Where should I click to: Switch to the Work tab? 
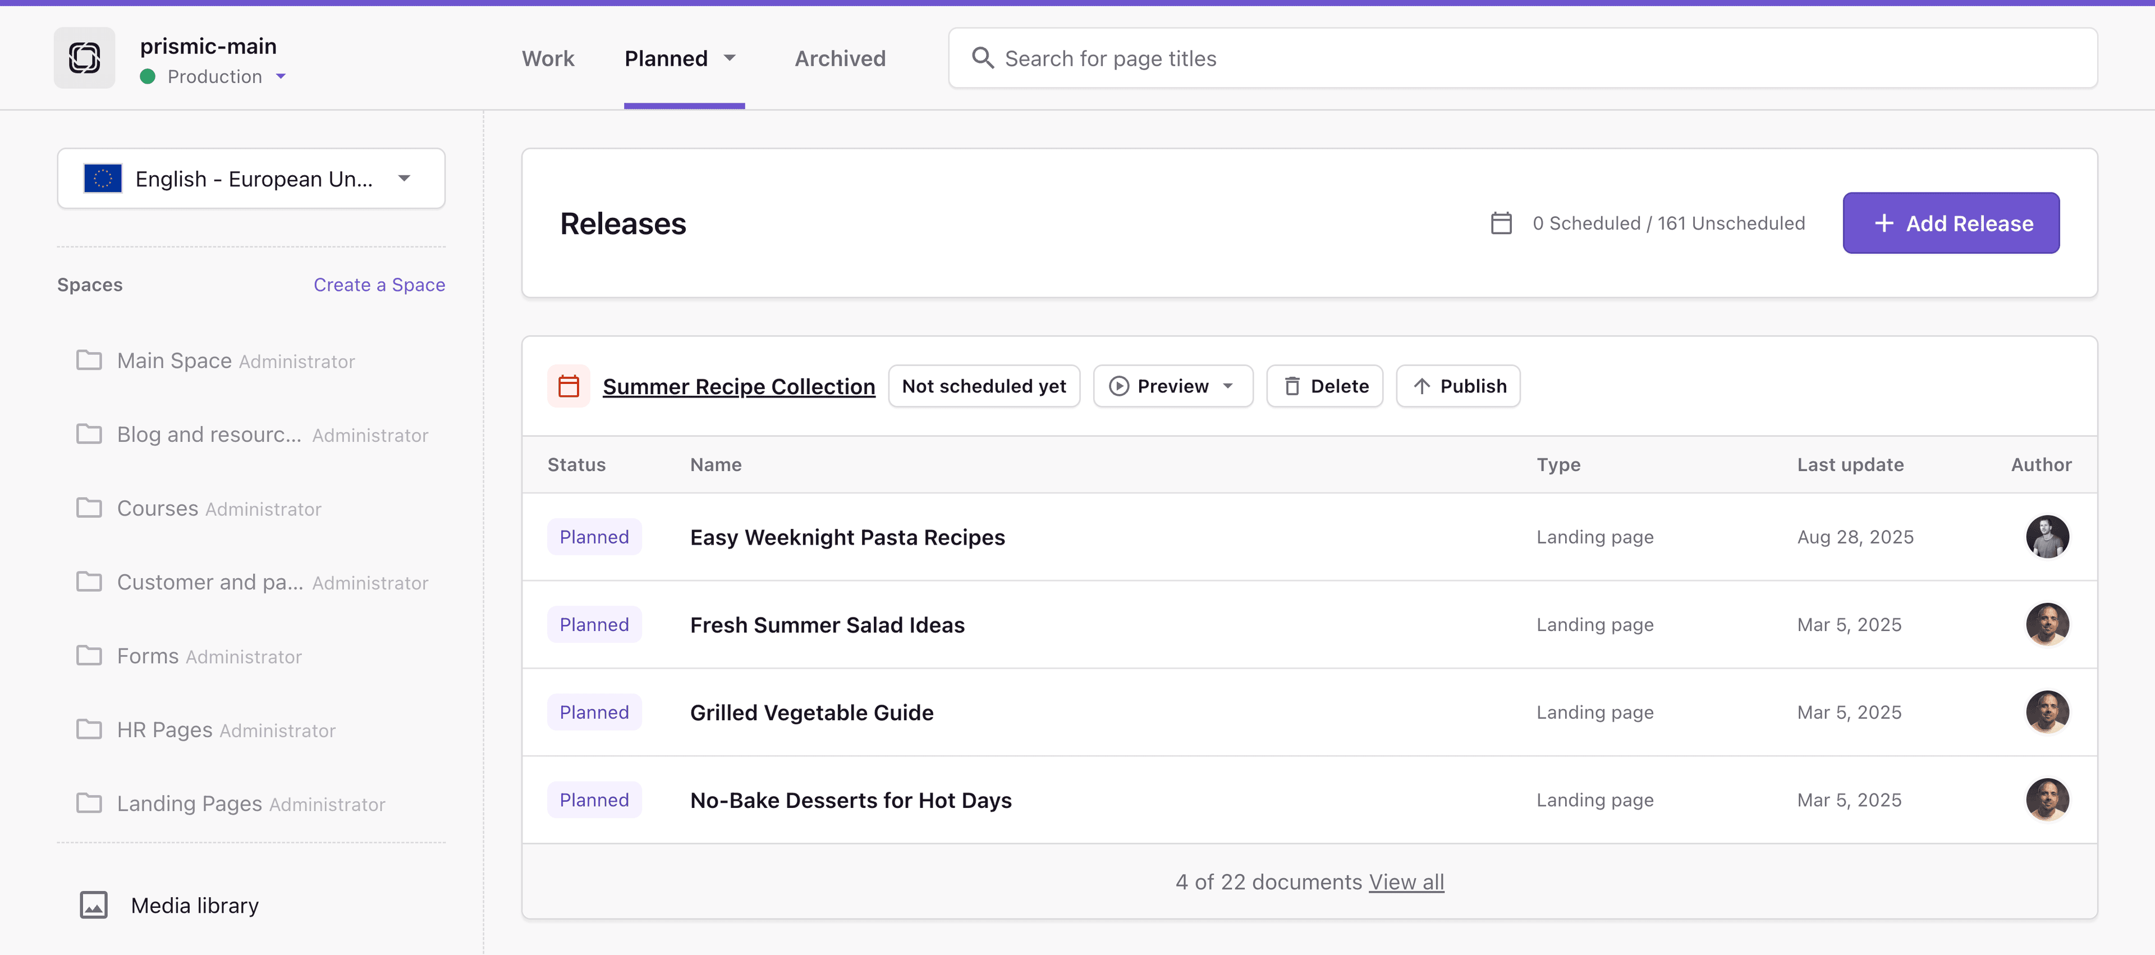(x=548, y=58)
